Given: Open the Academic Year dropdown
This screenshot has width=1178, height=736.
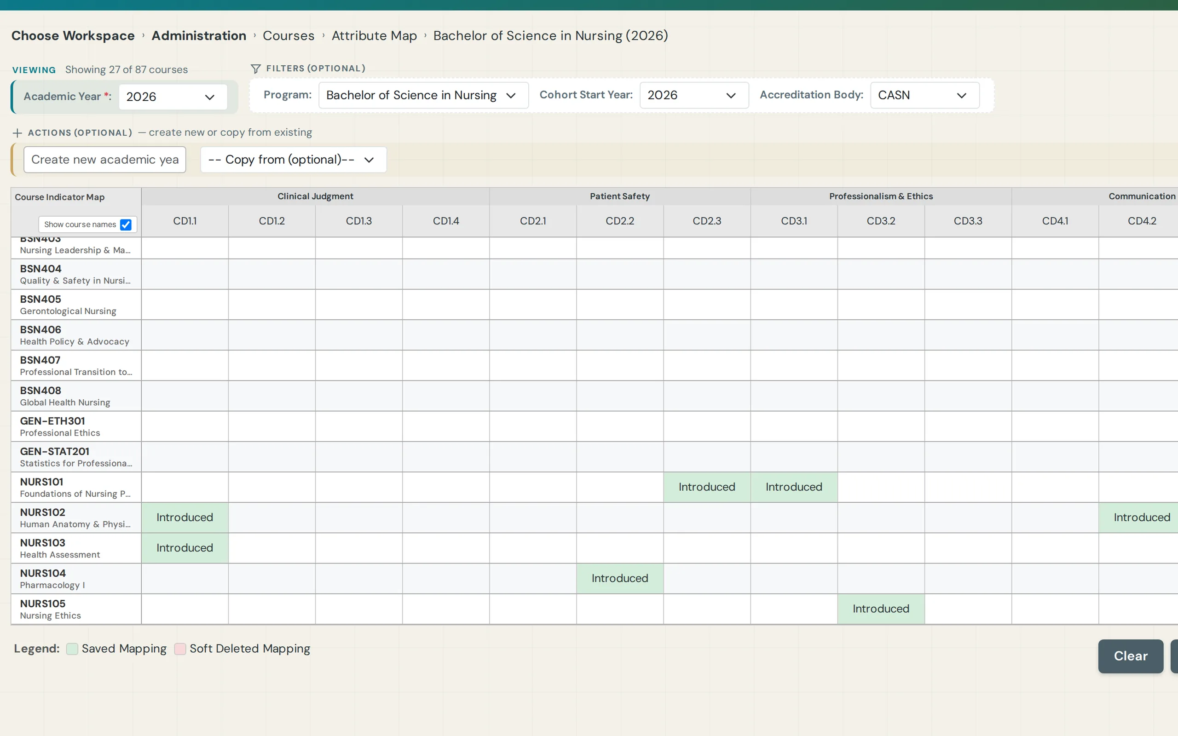Looking at the screenshot, I should click(x=173, y=97).
